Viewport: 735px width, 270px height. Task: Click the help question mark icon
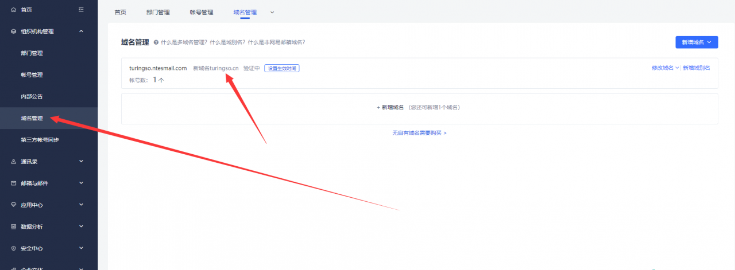coord(156,42)
